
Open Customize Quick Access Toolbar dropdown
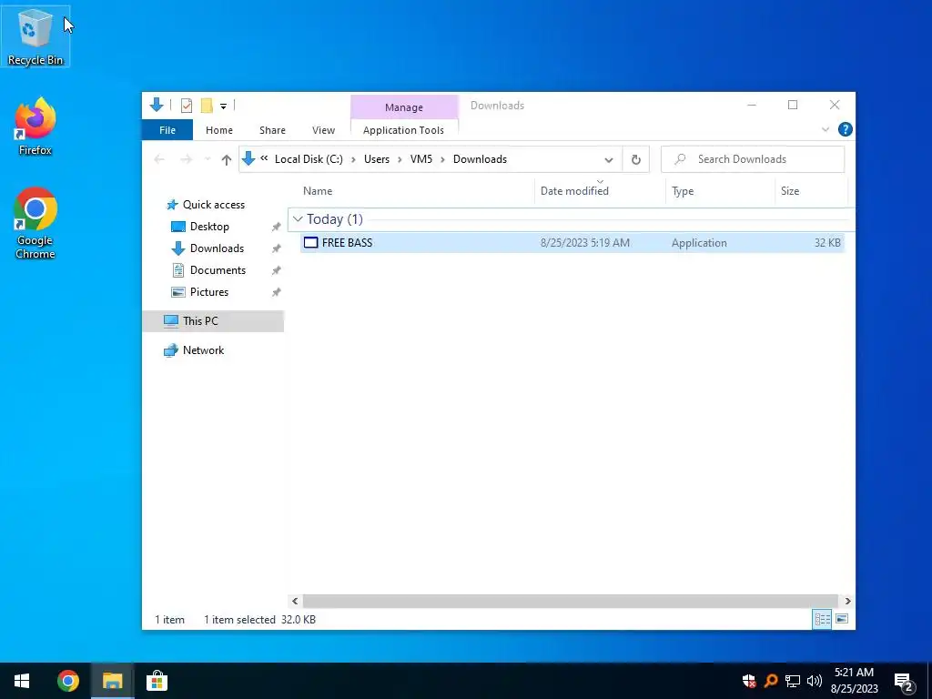tap(224, 106)
